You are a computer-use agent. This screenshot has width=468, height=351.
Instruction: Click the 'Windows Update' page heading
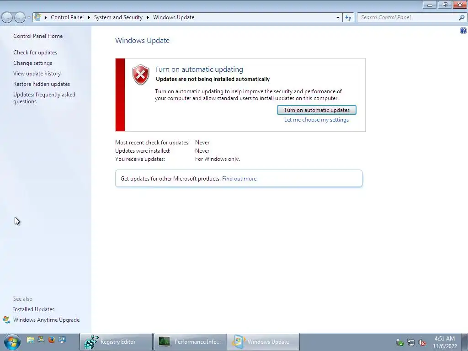143,41
